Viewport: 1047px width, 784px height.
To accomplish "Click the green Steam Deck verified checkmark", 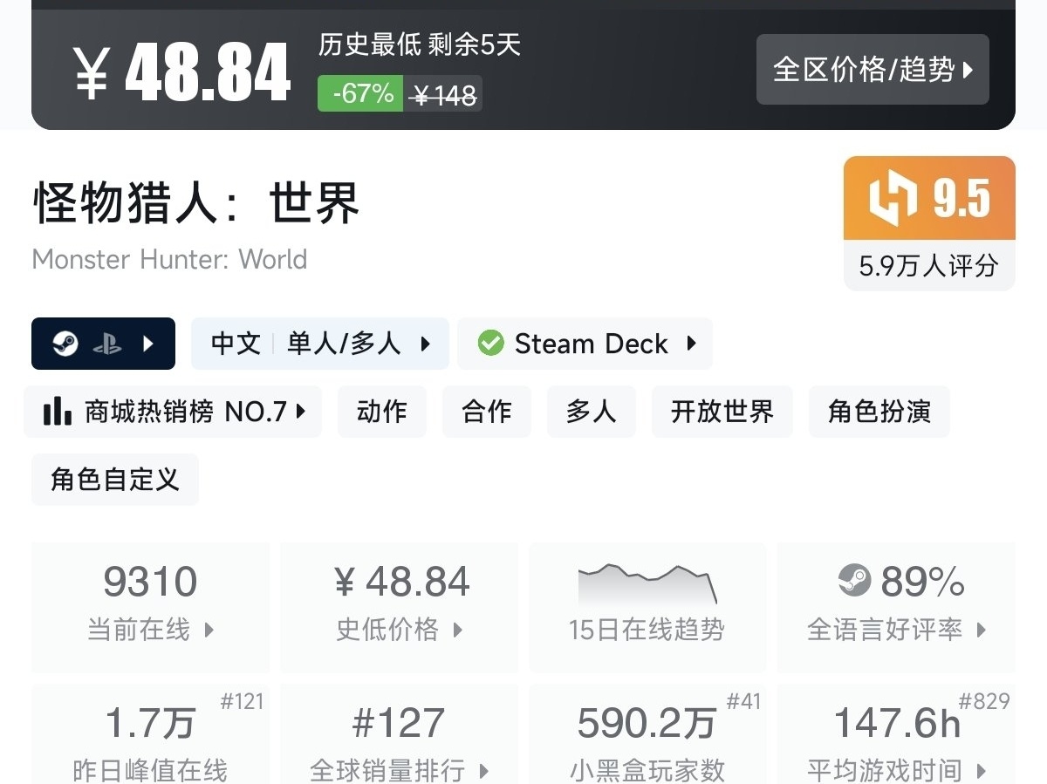I will [491, 344].
